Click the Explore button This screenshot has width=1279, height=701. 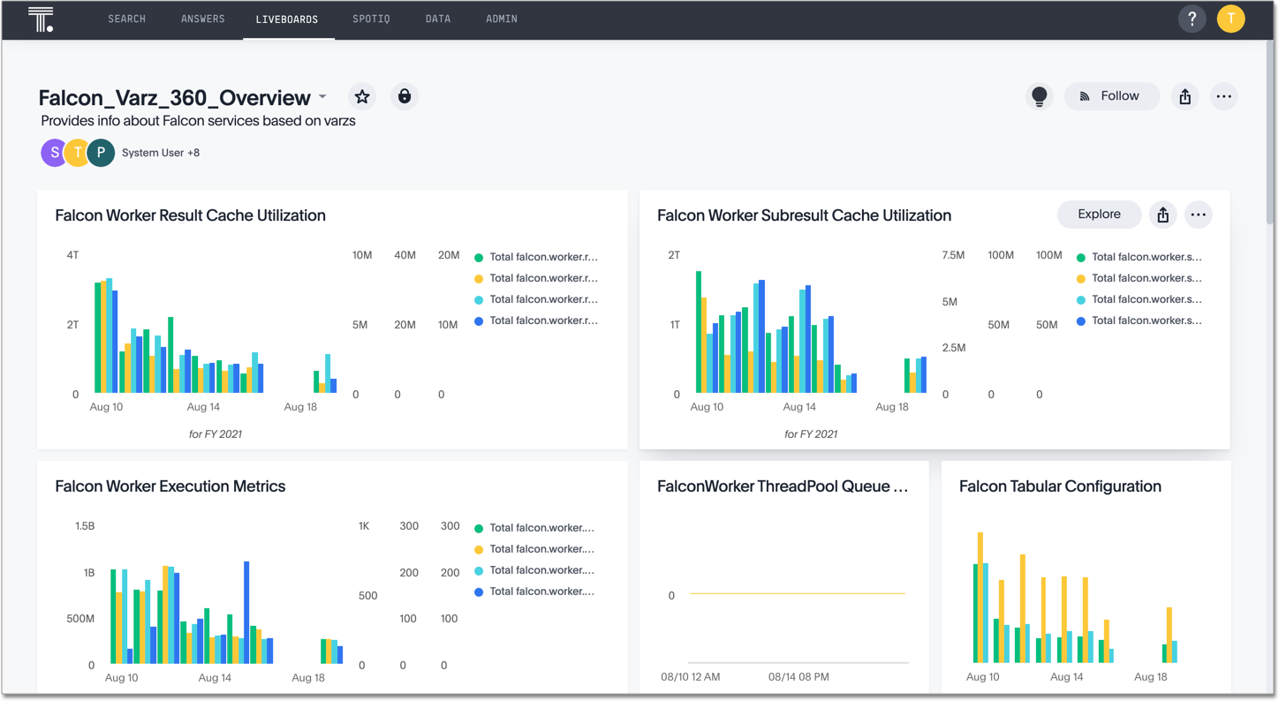coord(1099,215)
